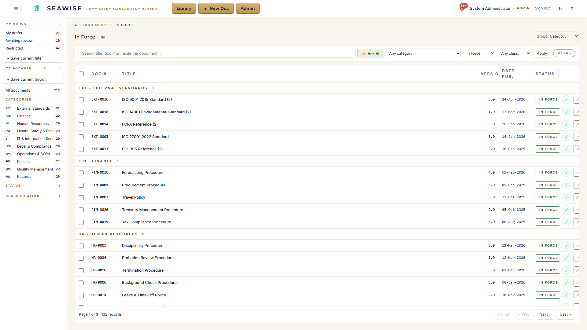Tick the Forecasting Procedure checkbox
Viewport: 587px width, 330px height.
coord(81,173)
